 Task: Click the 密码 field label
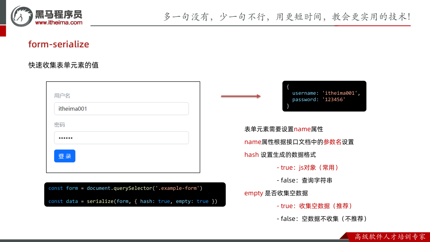pyautogui.click(x=60, y=125)
